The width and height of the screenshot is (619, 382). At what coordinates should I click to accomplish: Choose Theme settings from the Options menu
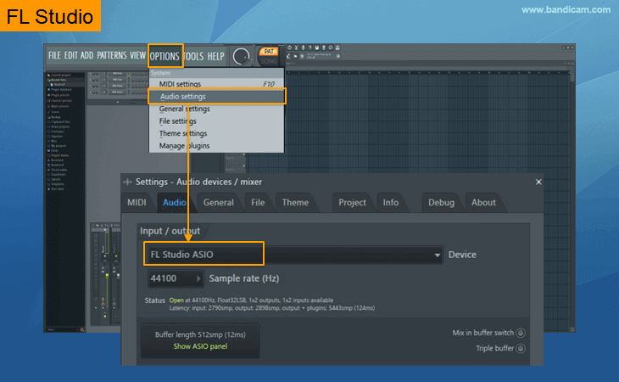click(x=217, y=133)
